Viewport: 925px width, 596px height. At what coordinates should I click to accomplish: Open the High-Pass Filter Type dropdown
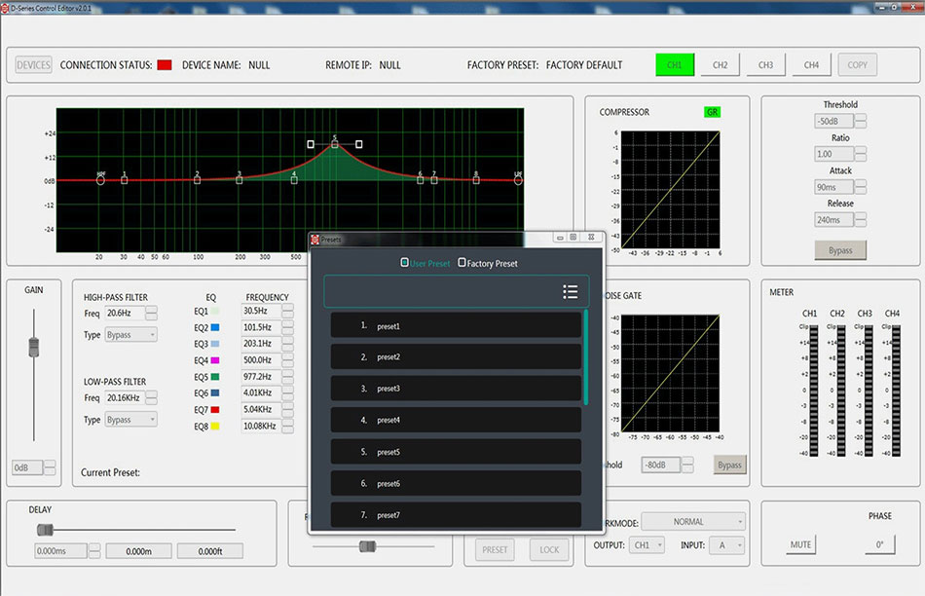[131, 335]
